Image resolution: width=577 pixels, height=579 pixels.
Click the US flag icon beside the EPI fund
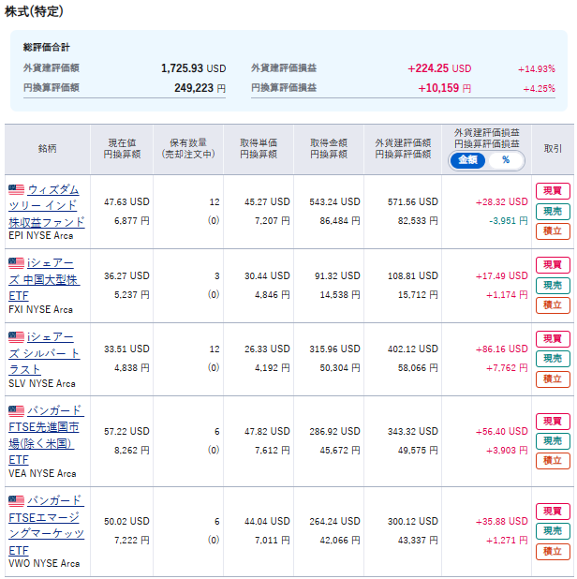click(16, 189)
